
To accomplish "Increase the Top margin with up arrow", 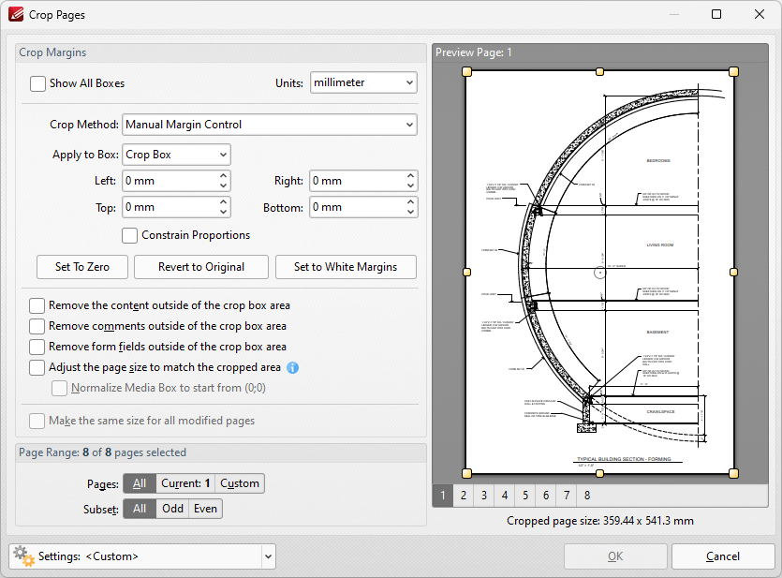I will [x=224, y=202].
